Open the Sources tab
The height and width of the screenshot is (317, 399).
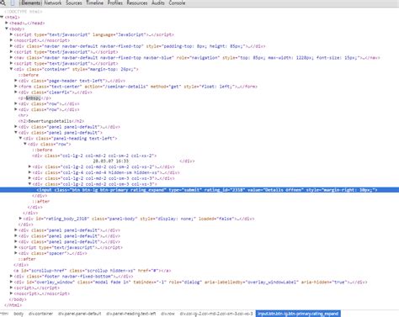(74, 3)
